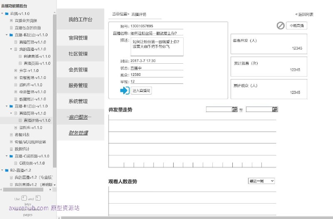
Task: Click the 直播-C端页面-v1.1.0 folder icon
Action: (11, 156)
